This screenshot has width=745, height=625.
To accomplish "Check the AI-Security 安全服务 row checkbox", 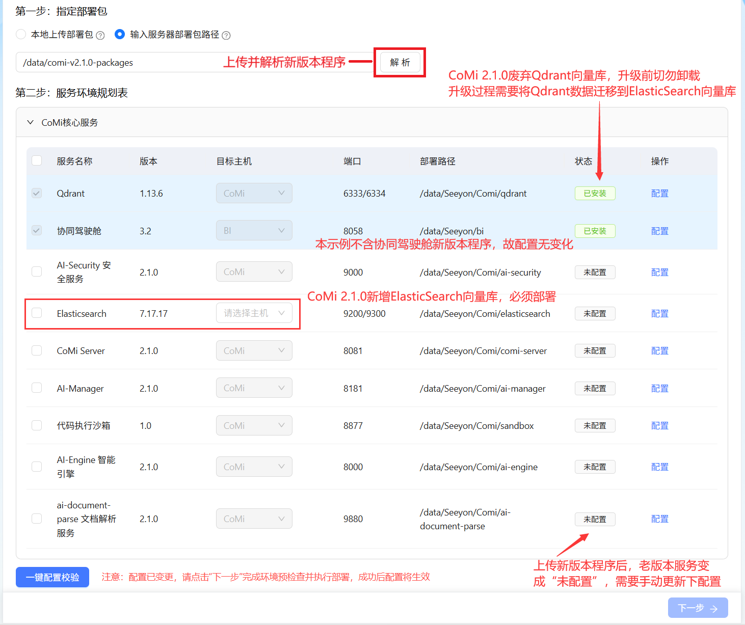I will pyautogui.click(x=37, y=271).
